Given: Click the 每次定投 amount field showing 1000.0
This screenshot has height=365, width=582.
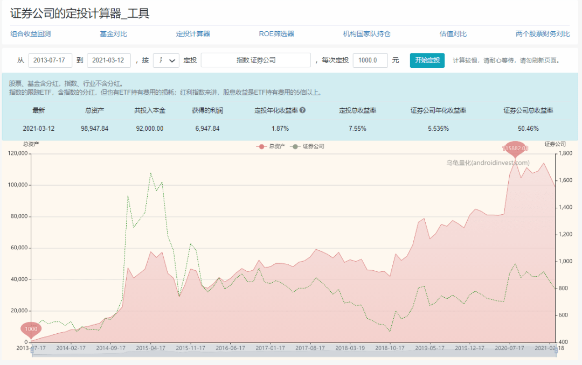Looking at the screenshot, I should (370, 60).
